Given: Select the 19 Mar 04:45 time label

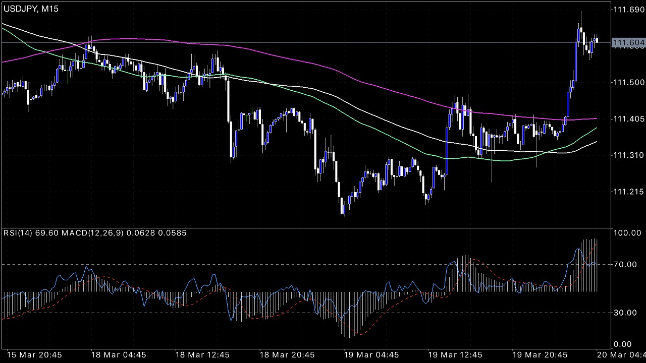Looking at the screenshot, I should click(371, 355).
